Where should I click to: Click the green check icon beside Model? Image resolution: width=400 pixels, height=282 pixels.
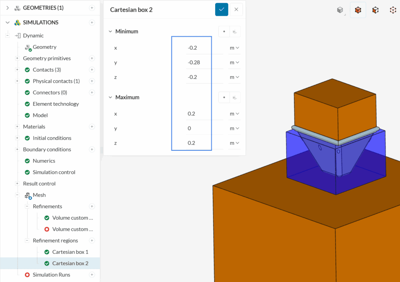27,115
